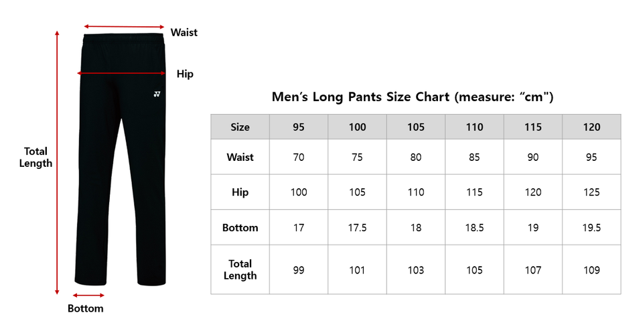Select the Size header cell in the table

[x=240, y=127]
